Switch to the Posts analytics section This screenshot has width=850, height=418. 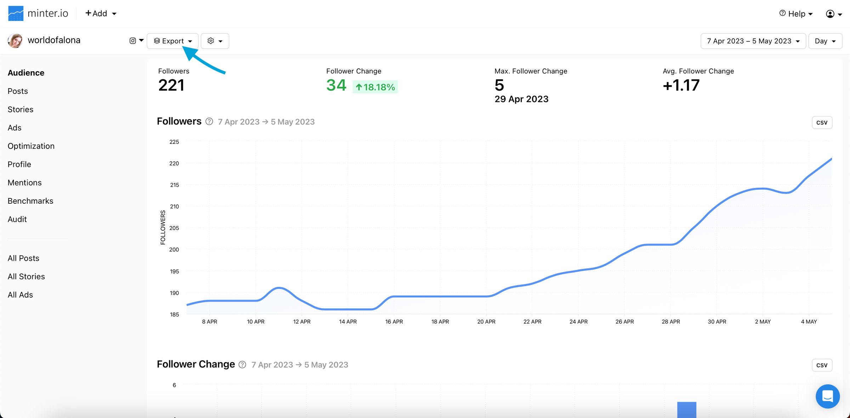[x=17, y=91]
